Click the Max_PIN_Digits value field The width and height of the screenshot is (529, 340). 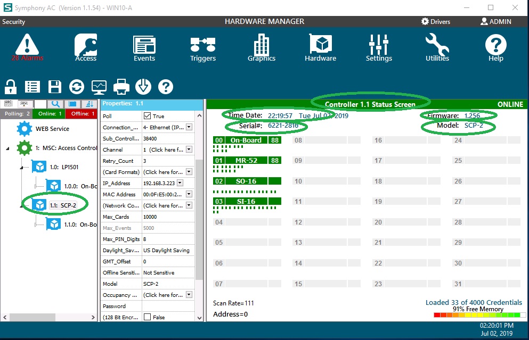tap(168, 239)
